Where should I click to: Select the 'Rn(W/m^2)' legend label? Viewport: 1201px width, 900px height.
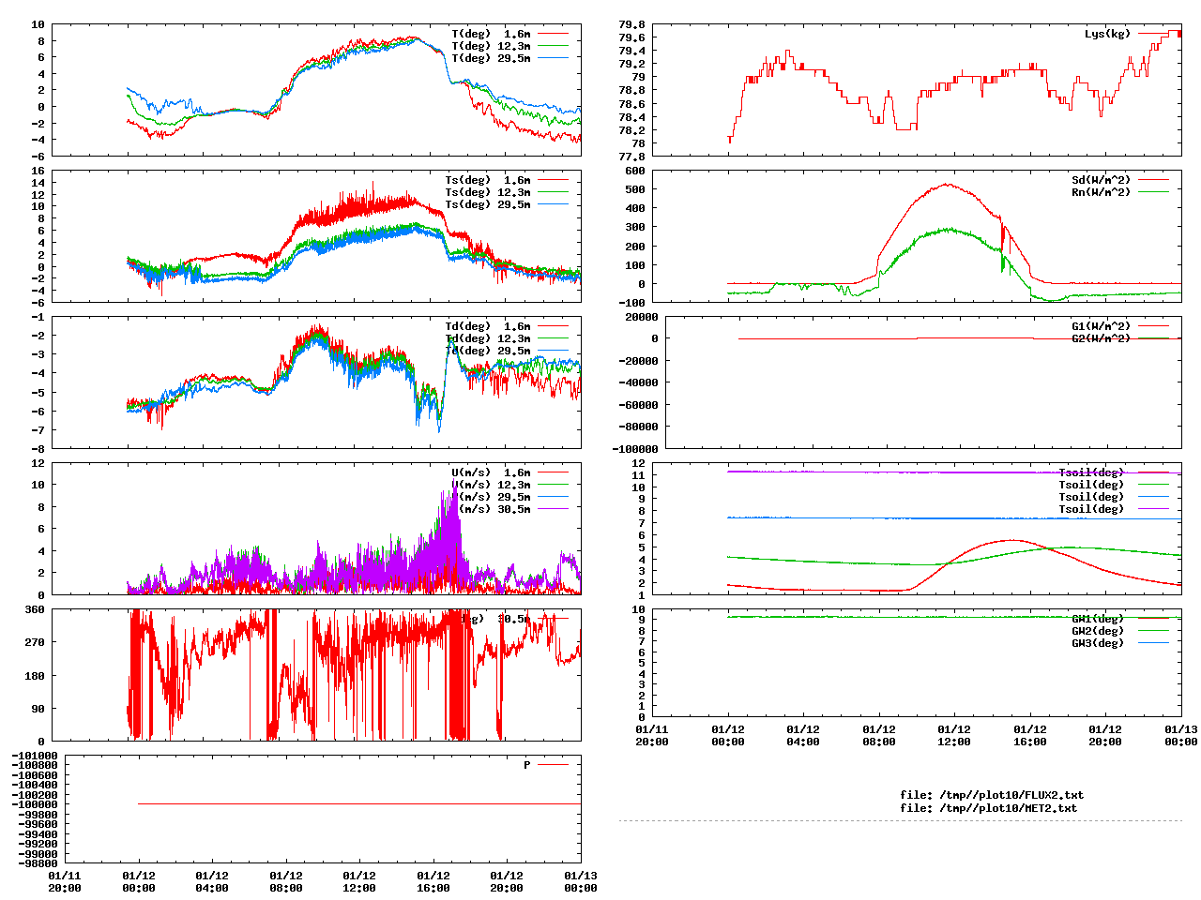point(1102,192)
